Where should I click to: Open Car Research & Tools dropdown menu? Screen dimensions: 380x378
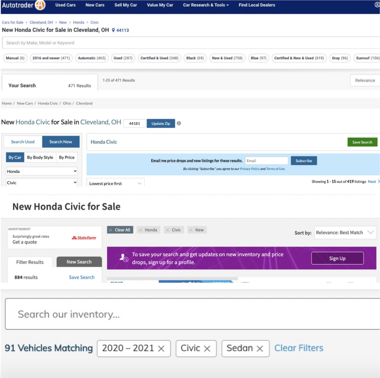pyautogui.click(x=206, y=5)
